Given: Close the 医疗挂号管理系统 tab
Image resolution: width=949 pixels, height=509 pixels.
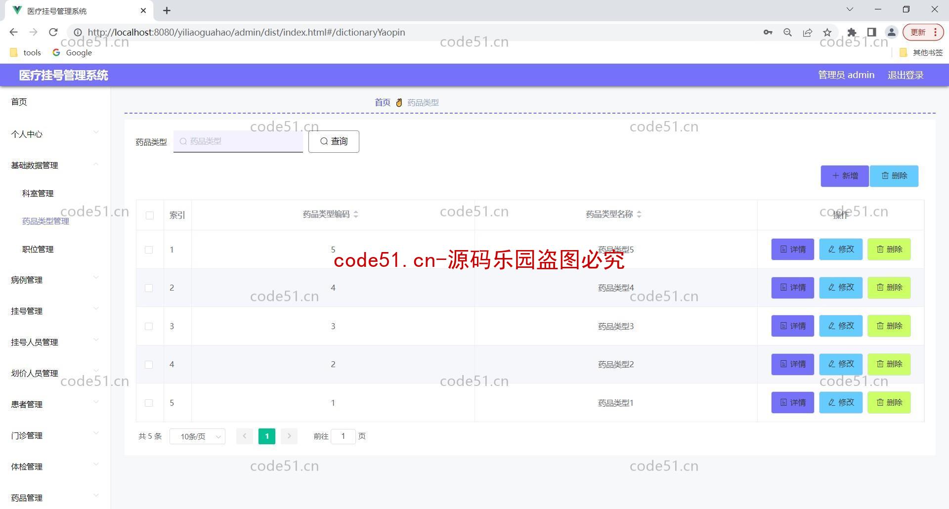Looking at the screenshot, I should coord(143,10).
